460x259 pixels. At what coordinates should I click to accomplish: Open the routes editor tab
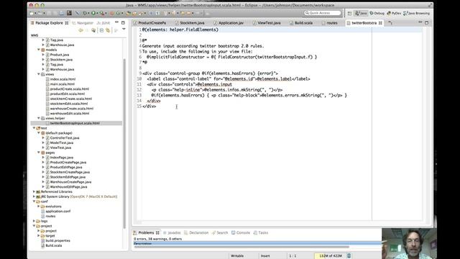point(329,23)
